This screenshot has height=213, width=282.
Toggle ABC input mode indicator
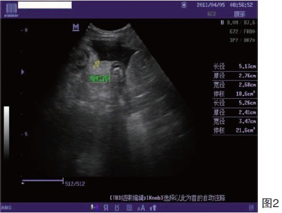click(x=6, y=208)
